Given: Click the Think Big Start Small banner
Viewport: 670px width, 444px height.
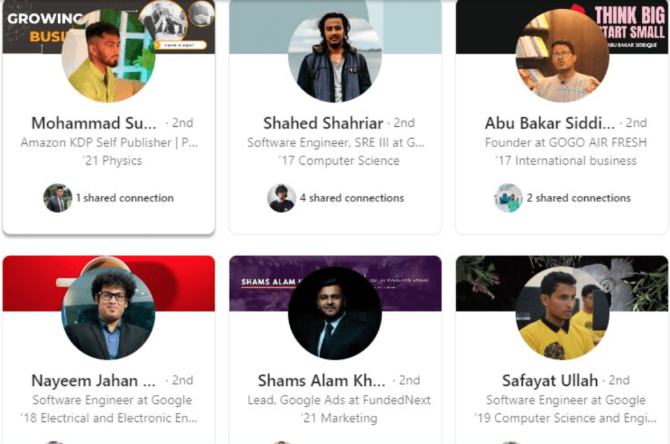Looking at the screenshot, I should (x=628, y=26).
